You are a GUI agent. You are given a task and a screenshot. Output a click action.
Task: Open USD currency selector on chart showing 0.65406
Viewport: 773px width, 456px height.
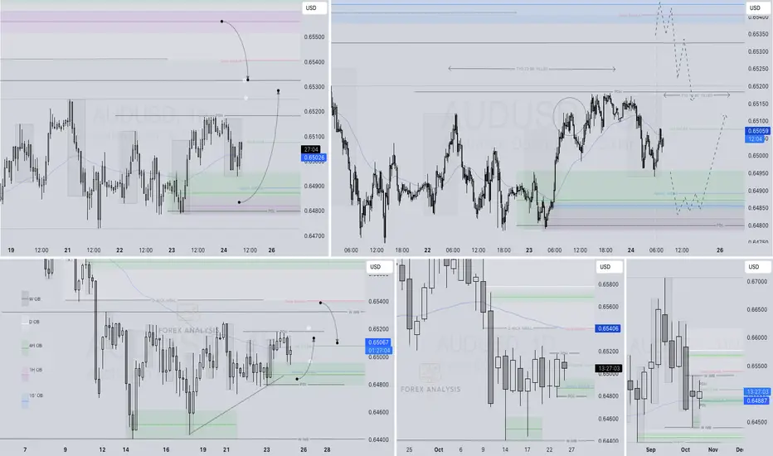(x=609, y=267)
